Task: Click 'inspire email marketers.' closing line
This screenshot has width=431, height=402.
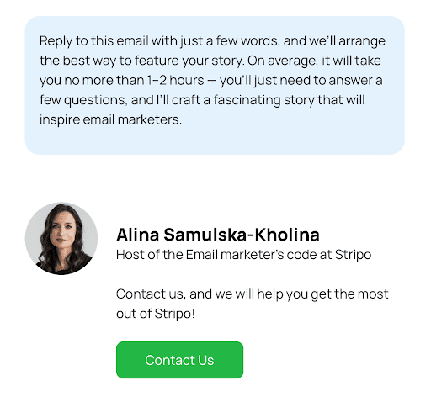Action: 110,119
